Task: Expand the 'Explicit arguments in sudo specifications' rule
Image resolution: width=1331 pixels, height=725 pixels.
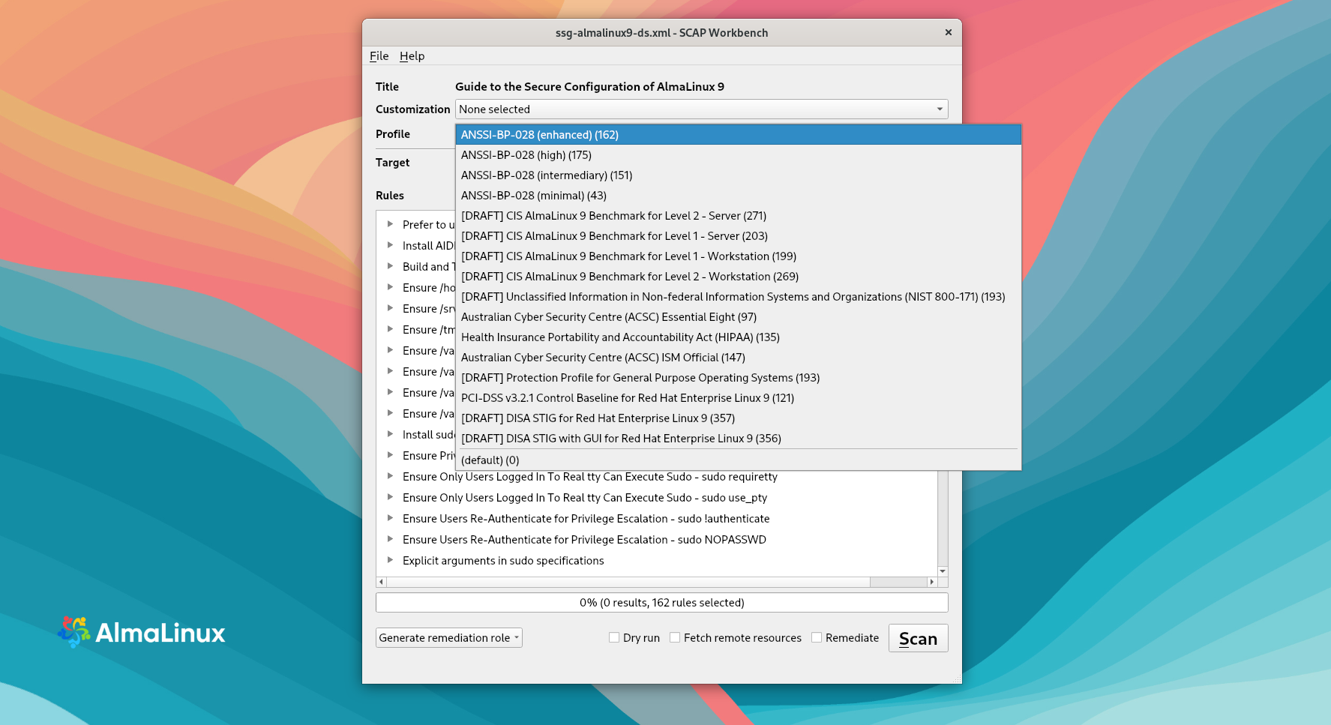Action: [390, 560]
